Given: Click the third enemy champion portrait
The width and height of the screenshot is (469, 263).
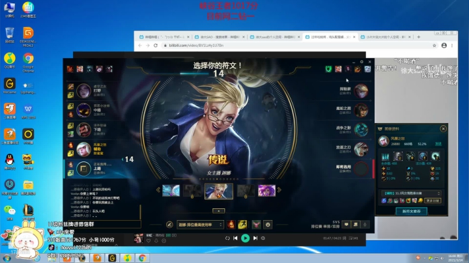Looking at the screenshot, I should point(361,130).
